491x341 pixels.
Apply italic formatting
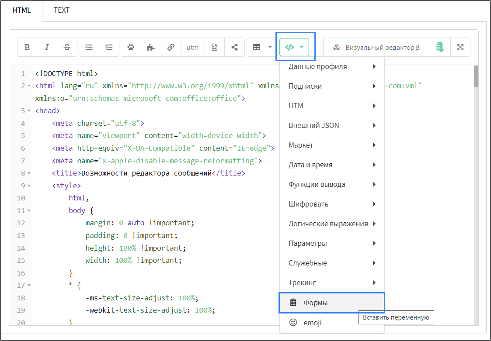click(x=47, y=47)
